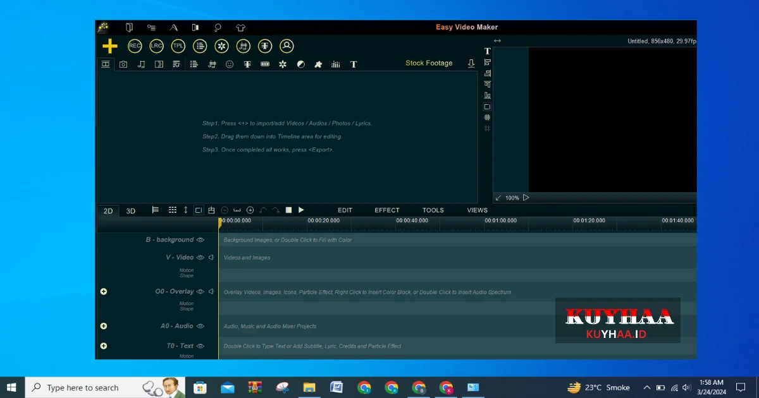Image resolution: width=759 pixels, height=398 pixels.
Task: Toggle visibility eye of O0 - Overlay track
Action: pyautogui.click(x=201, y=292)
